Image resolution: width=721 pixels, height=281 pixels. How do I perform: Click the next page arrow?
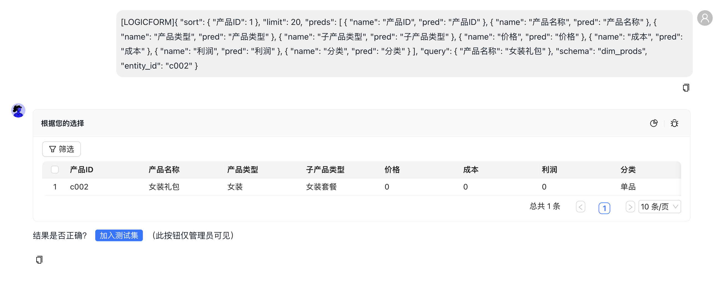coord(630,207)
